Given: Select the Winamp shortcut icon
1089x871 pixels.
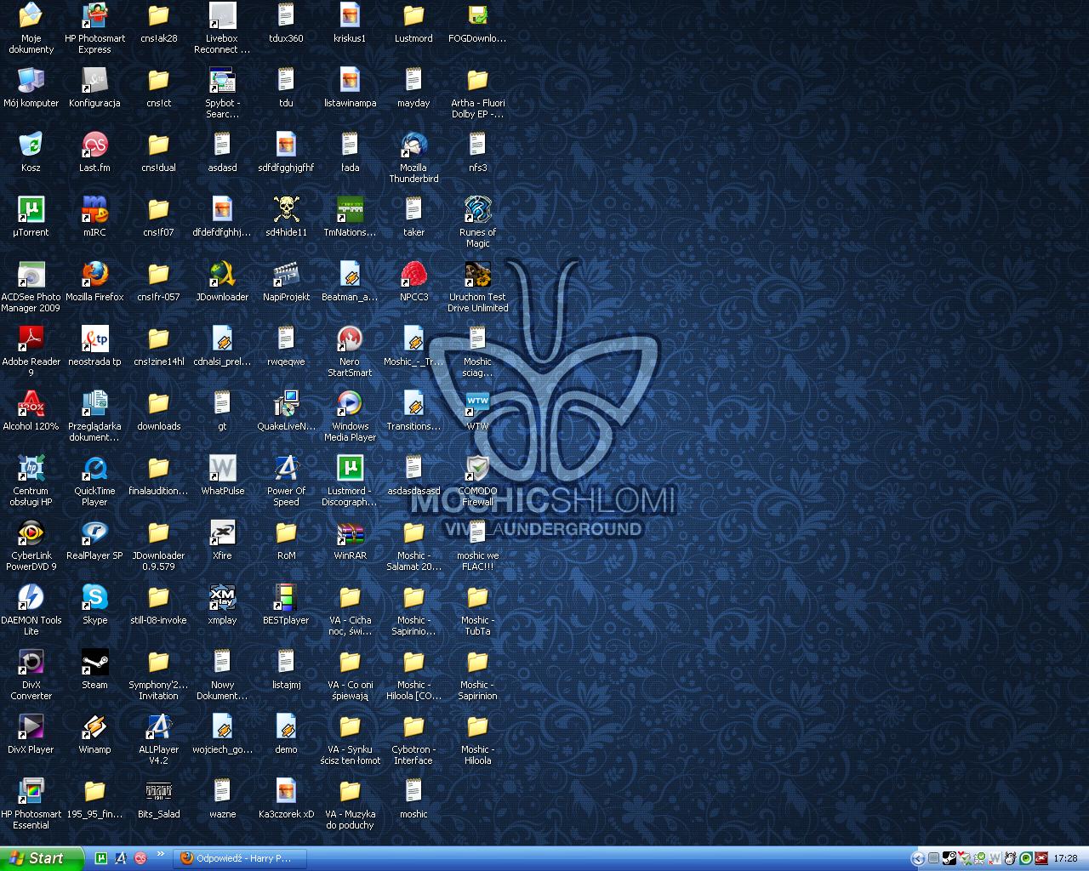Looking at the screenshot, I should point(94,727).
